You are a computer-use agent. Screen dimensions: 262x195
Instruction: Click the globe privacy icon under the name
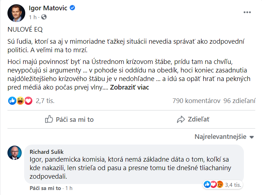point(44,17)
